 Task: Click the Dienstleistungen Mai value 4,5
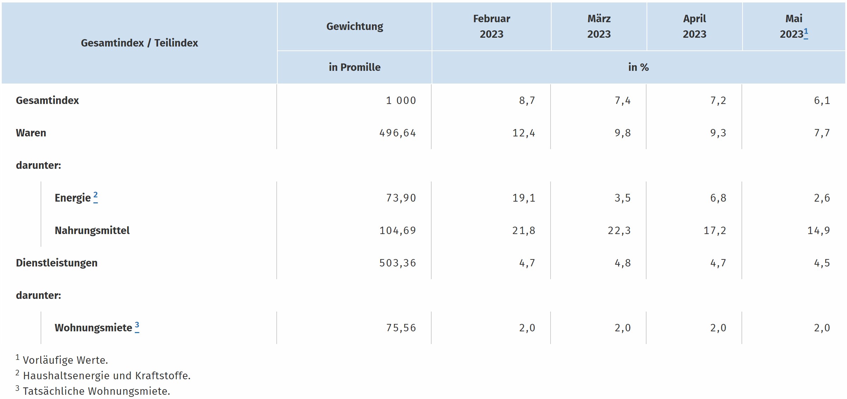pos(822,263)
